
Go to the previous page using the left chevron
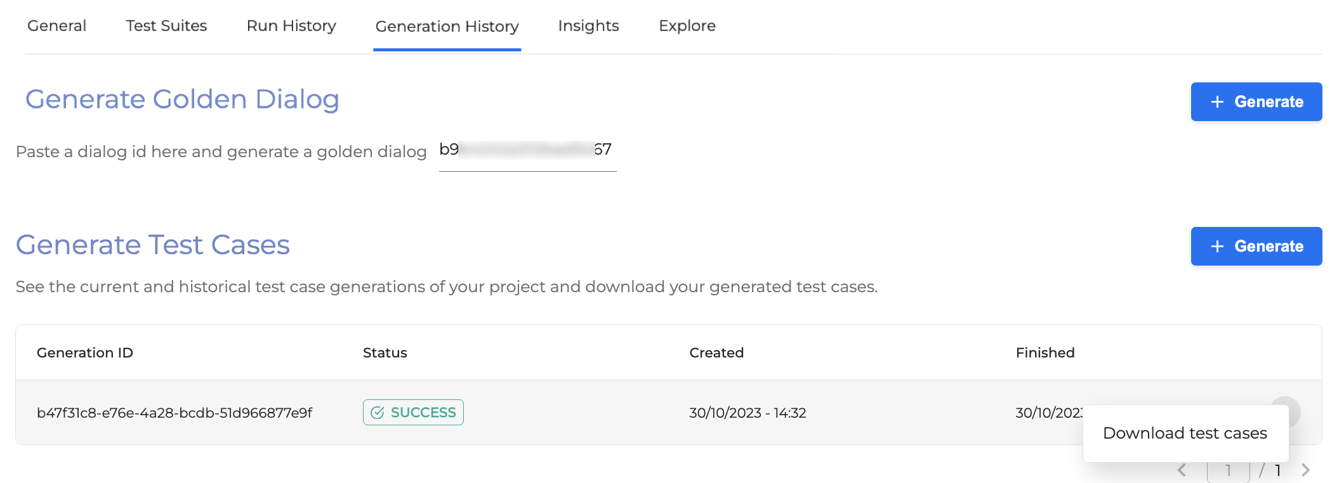click(1182, 470)
